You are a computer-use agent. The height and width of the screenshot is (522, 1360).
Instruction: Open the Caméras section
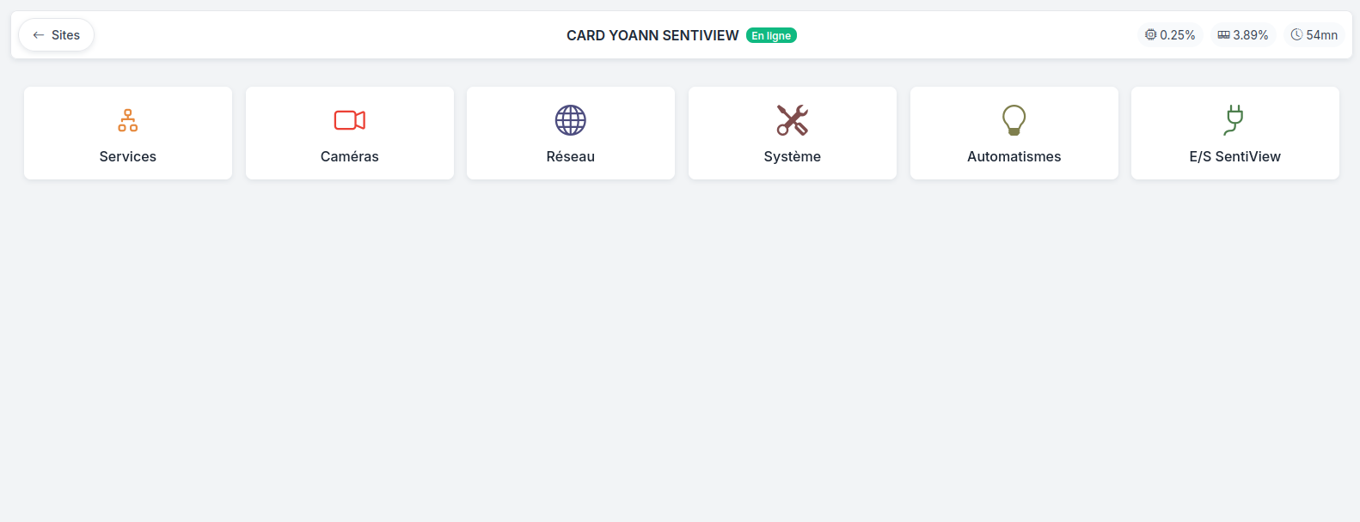click(x=350, y=156)
